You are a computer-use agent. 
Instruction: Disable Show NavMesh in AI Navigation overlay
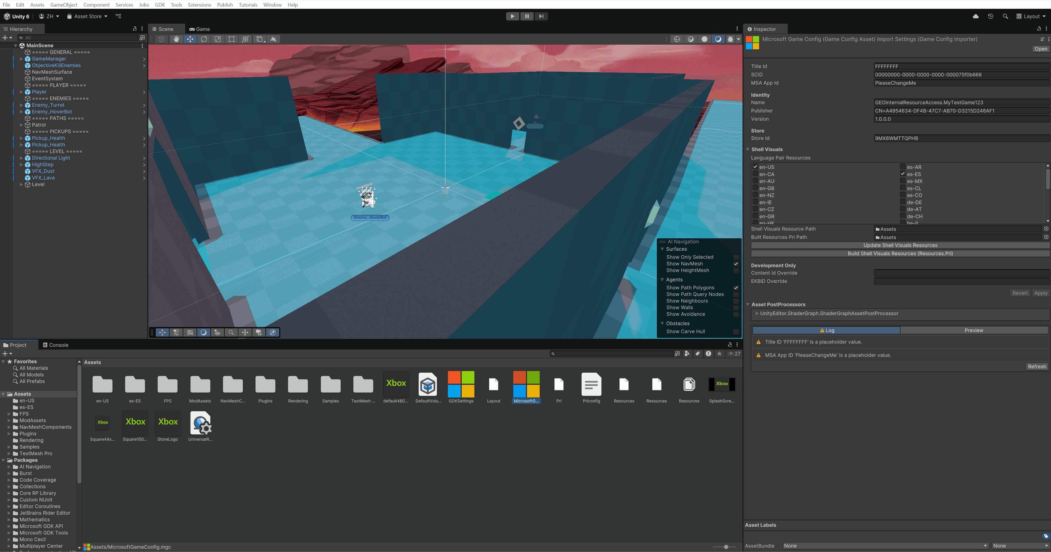736,263
